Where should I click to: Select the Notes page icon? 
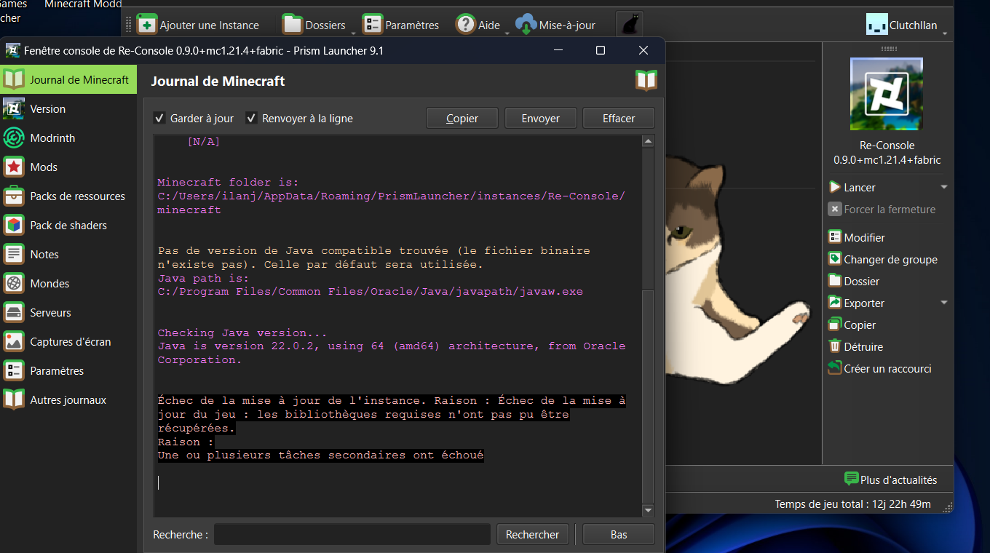pyautogui.click(x=14, y=255)
